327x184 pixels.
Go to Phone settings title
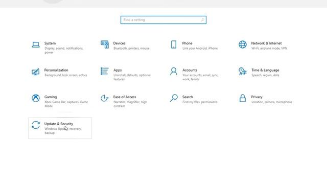188,43
